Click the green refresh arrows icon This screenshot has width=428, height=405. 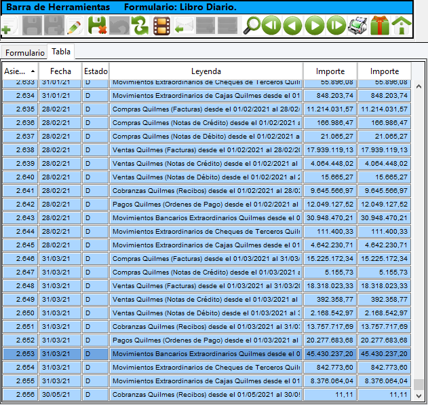coord(140,26)
